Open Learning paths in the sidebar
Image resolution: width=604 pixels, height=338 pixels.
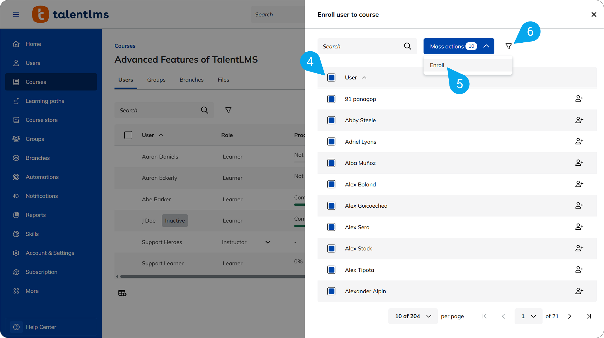click(x=51, y=101)
